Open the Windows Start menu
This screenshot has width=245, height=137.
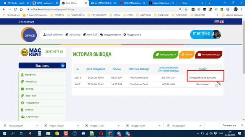click(x=4, y=134)
